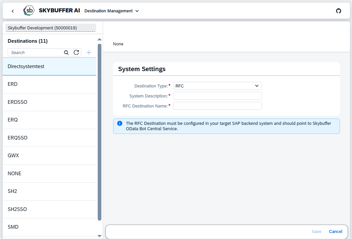
Task: Select the SH2SSO destination
Action: (x=50, y=209)
